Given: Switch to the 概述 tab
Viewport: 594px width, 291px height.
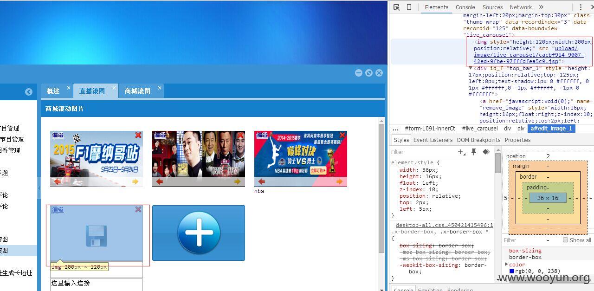Looking at the screenshot, I should 53,91.
